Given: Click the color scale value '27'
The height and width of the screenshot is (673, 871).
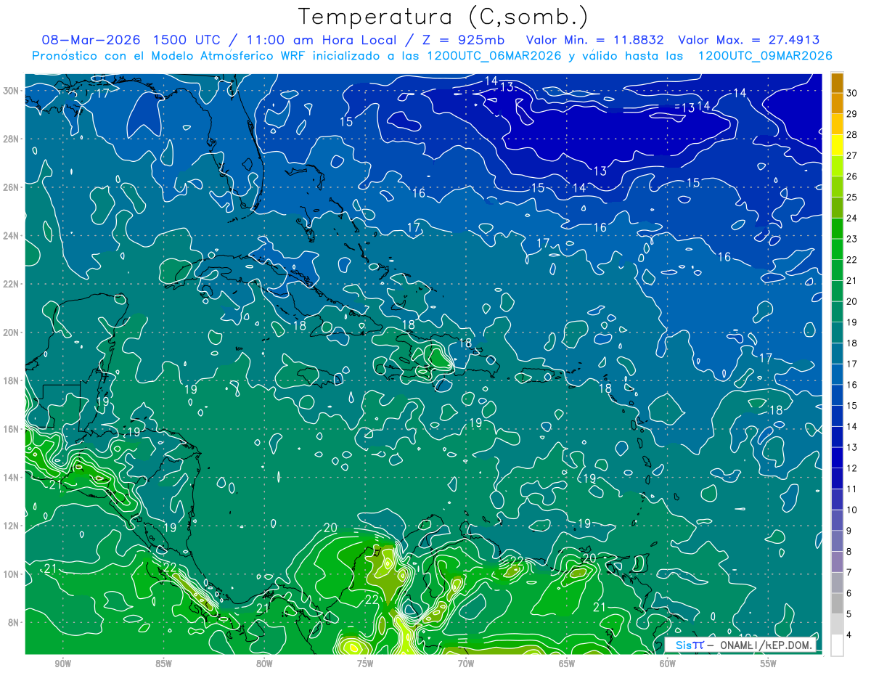Looking at the screenshot, I should tap(851, 155).
